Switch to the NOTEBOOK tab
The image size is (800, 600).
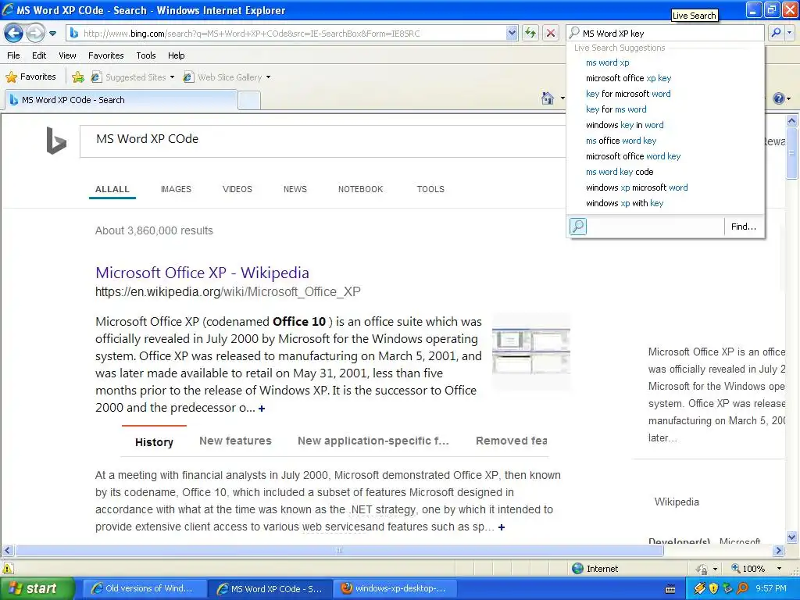click(360, 189)
